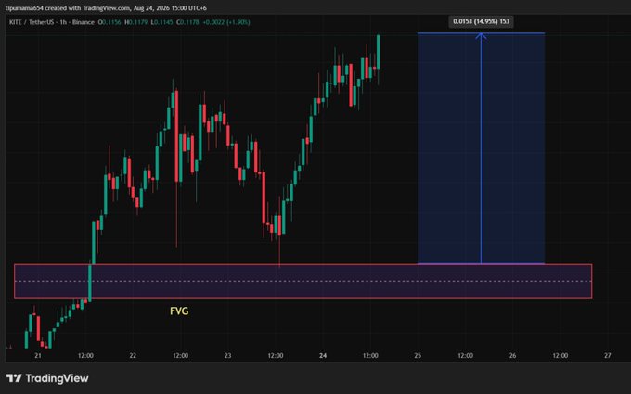Click the high price H0.1179 value

(136, 22)
